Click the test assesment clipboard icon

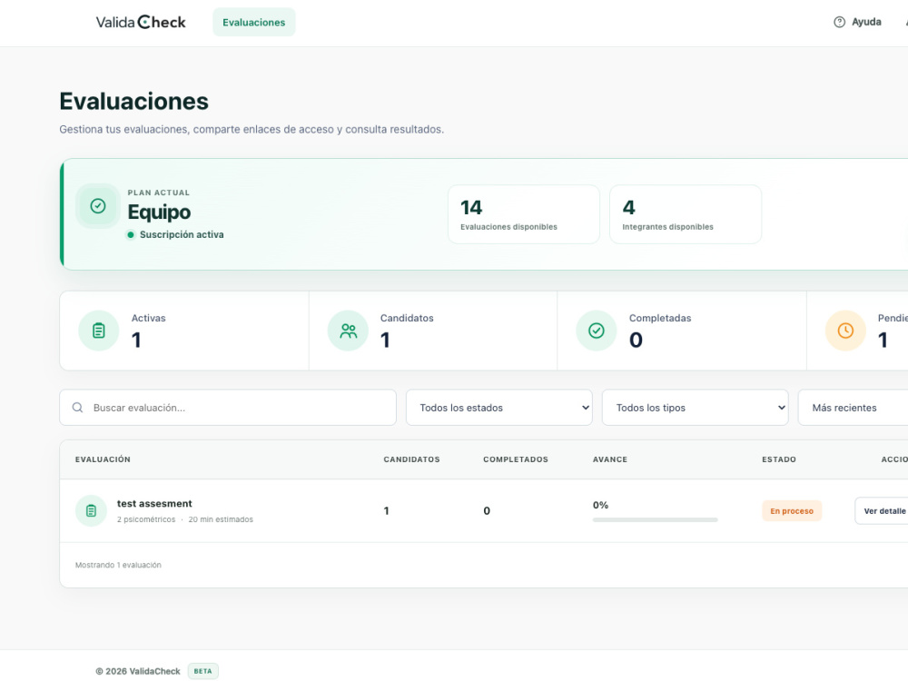point(91,510)
